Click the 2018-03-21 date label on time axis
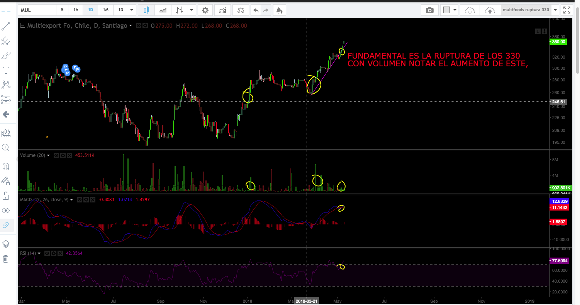Screen dimensions: 580x305 (x=307, y=301)
